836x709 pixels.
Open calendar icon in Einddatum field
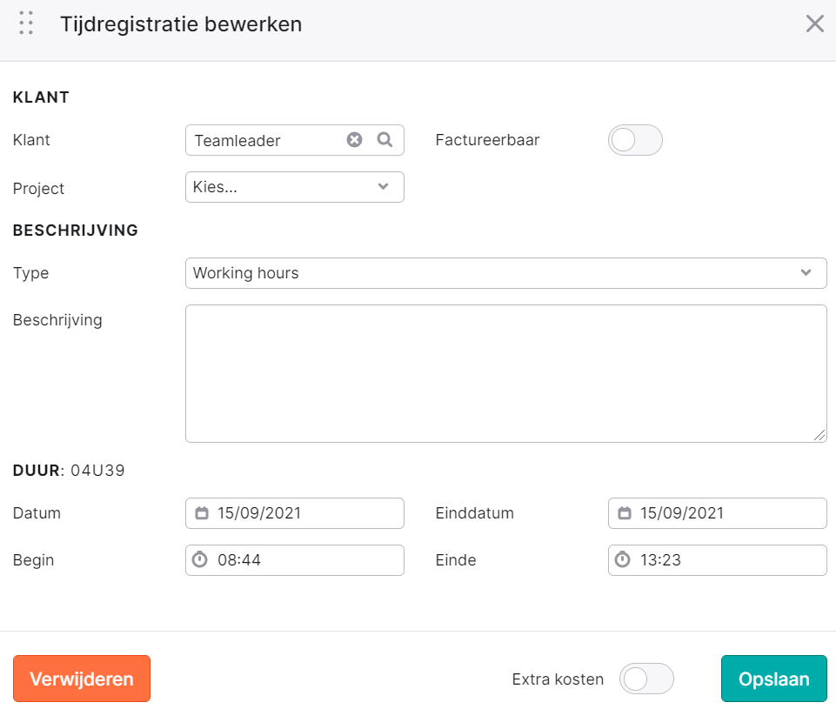[x=625, y=512]
